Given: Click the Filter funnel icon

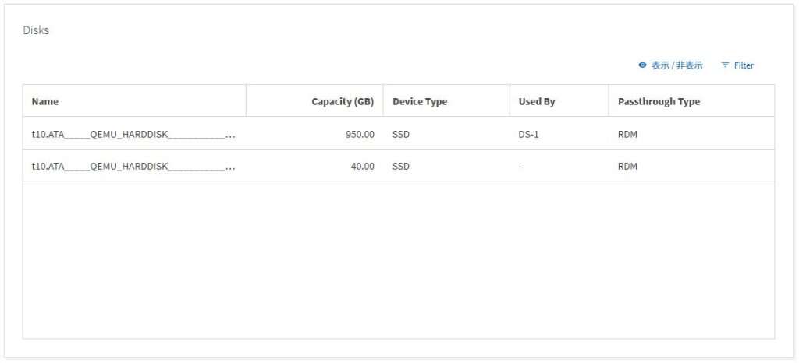Looking at the screenshot, I should coord(725,65).
